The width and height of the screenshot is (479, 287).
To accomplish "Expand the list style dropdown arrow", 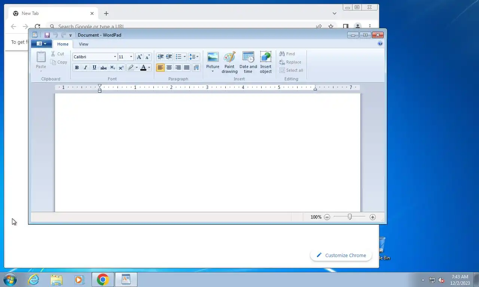I will point(184,57).
